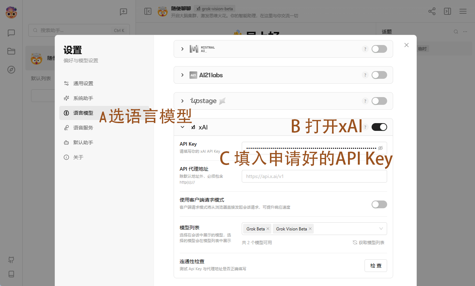Enable the Upstage provider switch
The height and width of the screenshot is (286, 475).
coord(379,101)
